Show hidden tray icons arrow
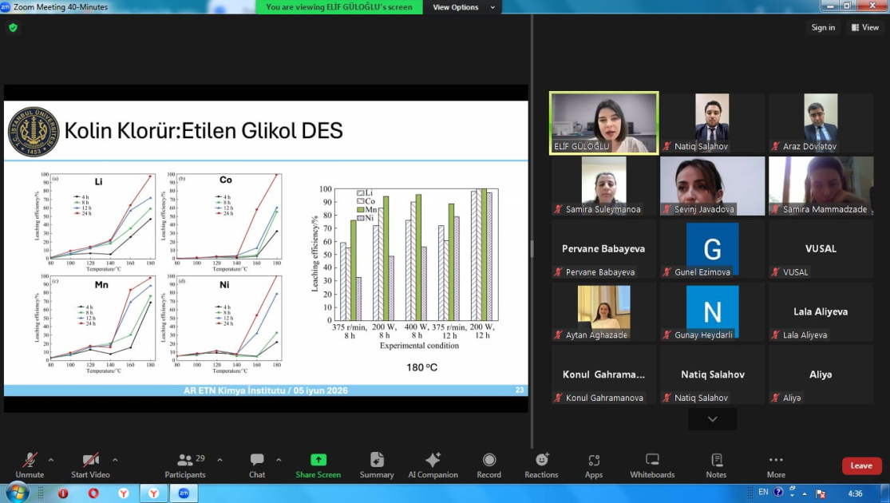The height and width of the screenshot is (503, 890). (805, 494)
